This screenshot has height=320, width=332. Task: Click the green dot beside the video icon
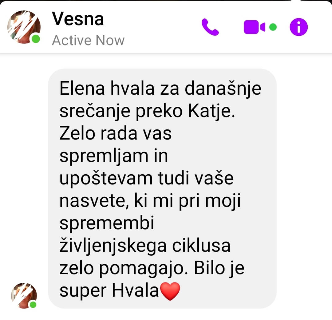point(273,27)
